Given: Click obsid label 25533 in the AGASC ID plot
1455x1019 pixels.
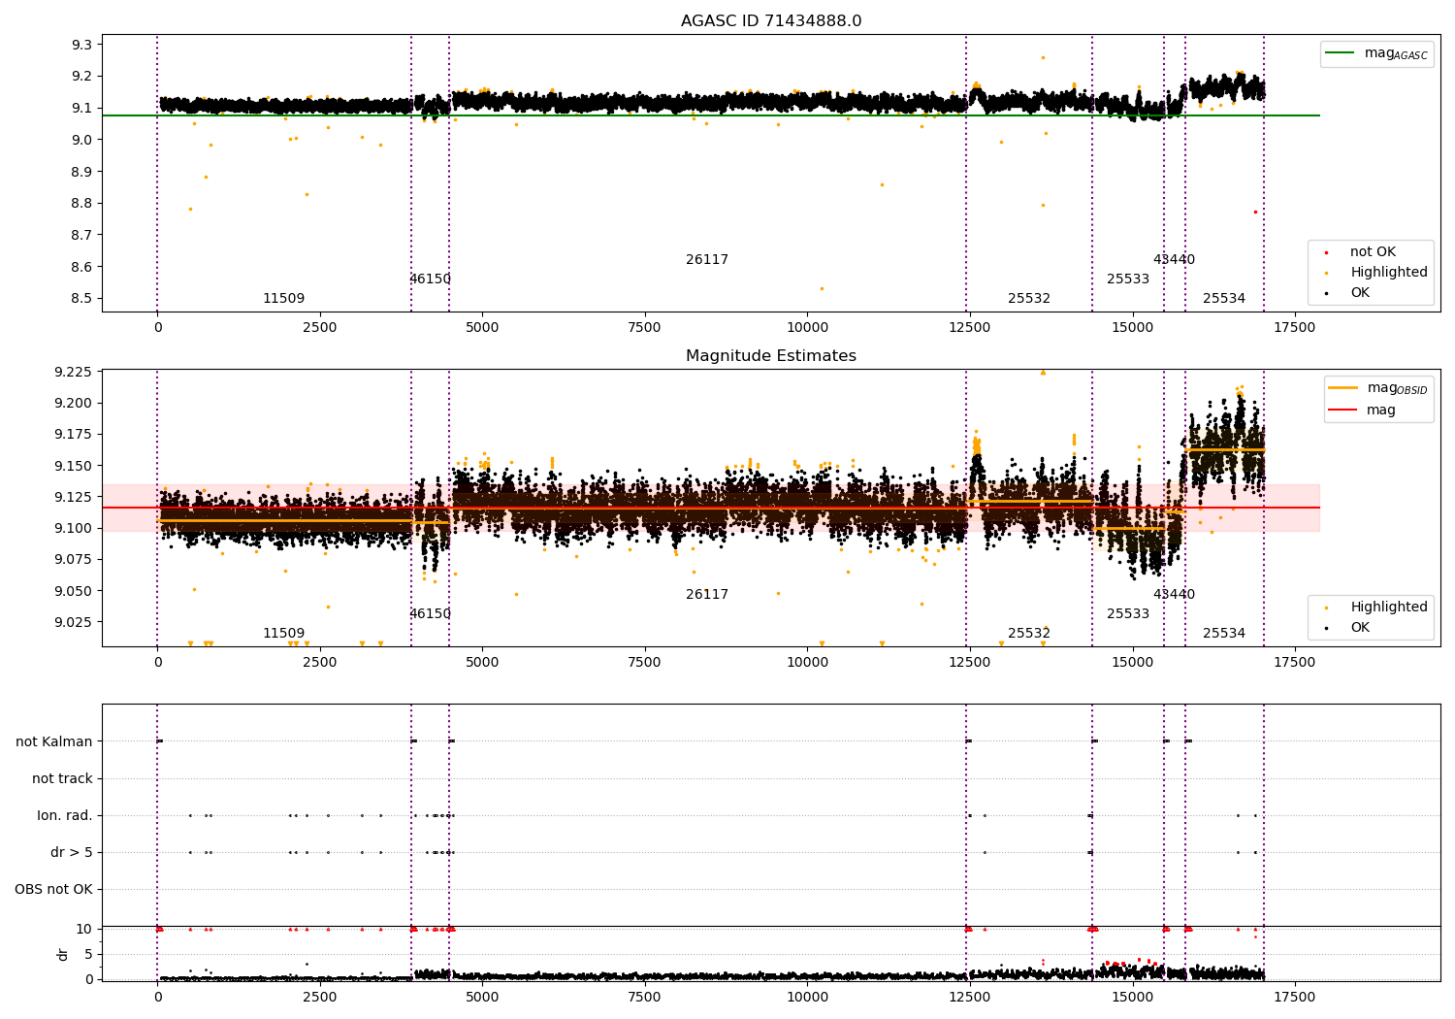Looking at the screenshot, I should 1128,279.
